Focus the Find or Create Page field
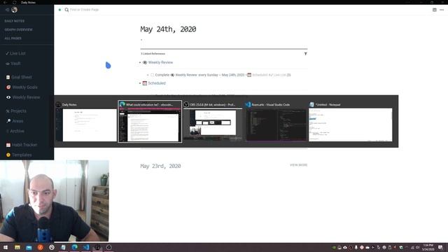The image size is (448, 252). [84, 10]
